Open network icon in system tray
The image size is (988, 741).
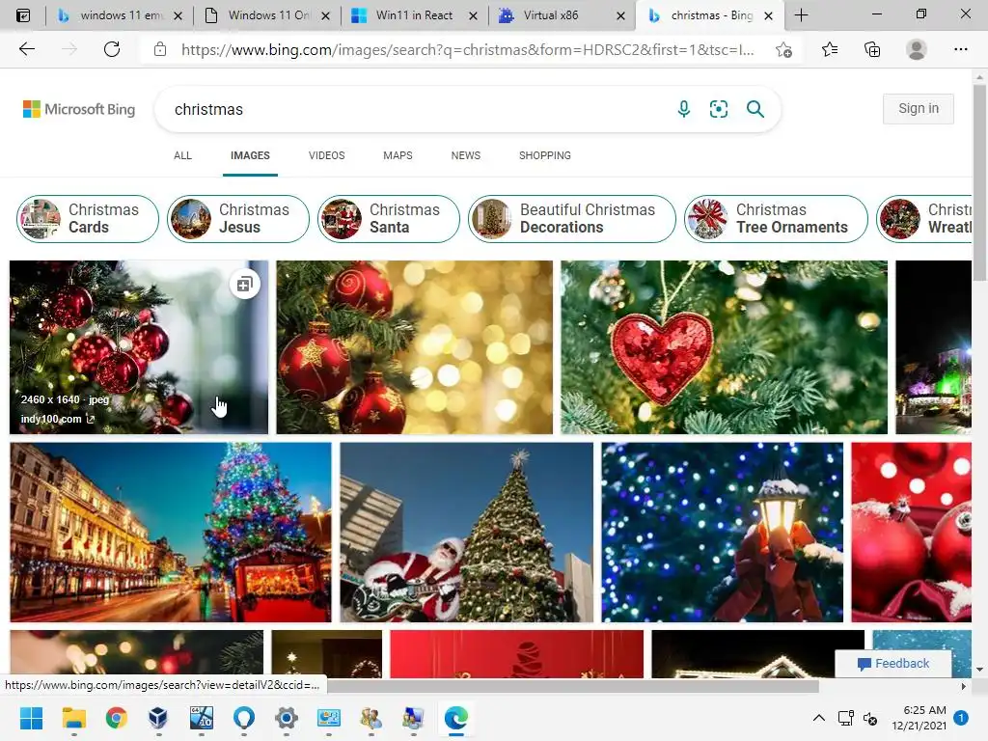[845, 718]
